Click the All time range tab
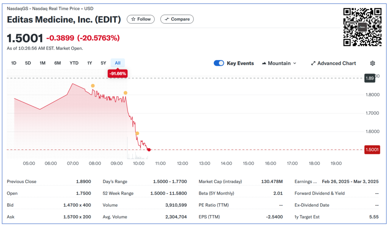Viewport: 389px width, 226px height. (117, 63)
